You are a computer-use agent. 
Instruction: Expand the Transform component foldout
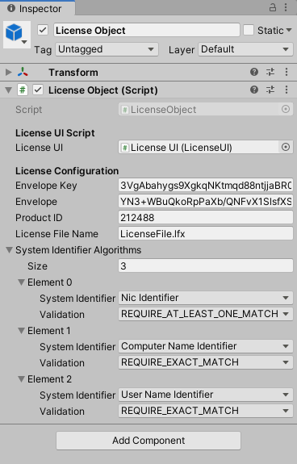click(x=9, y=72)
